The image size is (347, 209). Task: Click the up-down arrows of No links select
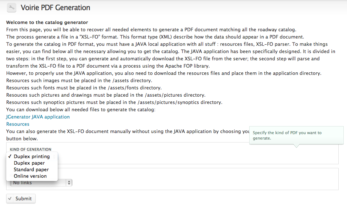point(69,183)
